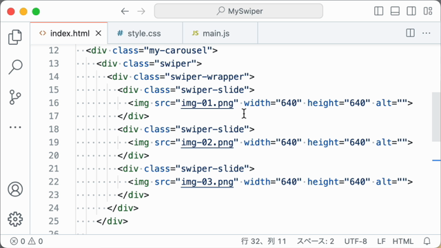Split the editor to the right
The width and height of the screenshot is (441, 248).
pos(411,33)
